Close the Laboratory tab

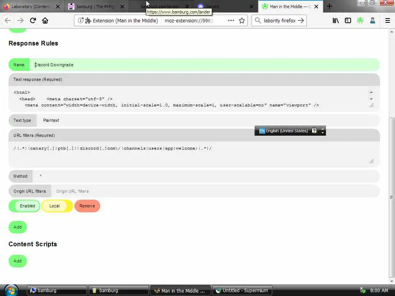[x=58, y=7]
